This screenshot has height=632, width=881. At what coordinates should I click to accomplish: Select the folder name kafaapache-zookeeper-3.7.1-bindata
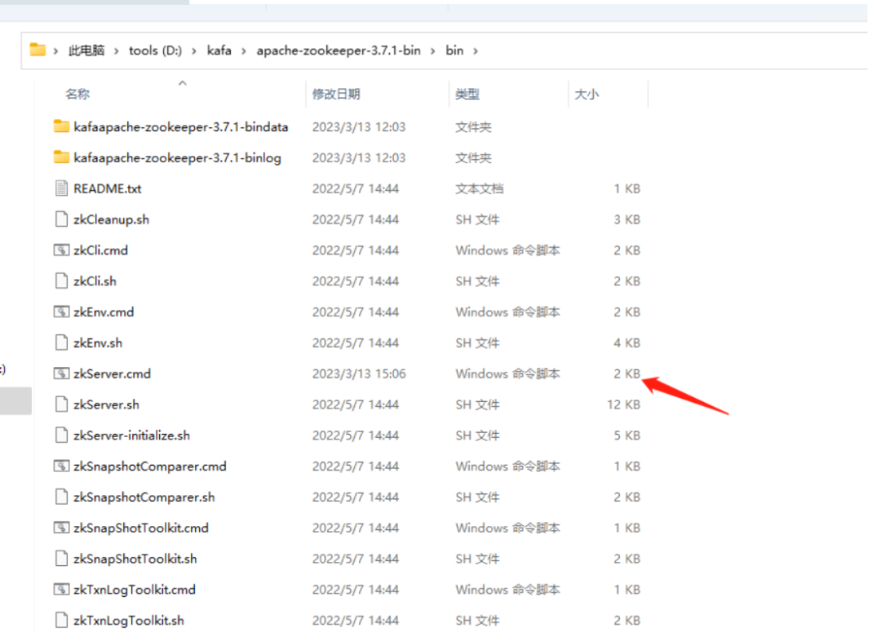(181, 126)
